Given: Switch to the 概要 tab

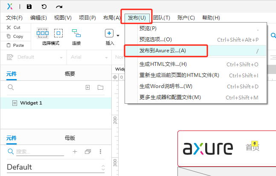Looking at the screenshot, I should coord(70,74).
